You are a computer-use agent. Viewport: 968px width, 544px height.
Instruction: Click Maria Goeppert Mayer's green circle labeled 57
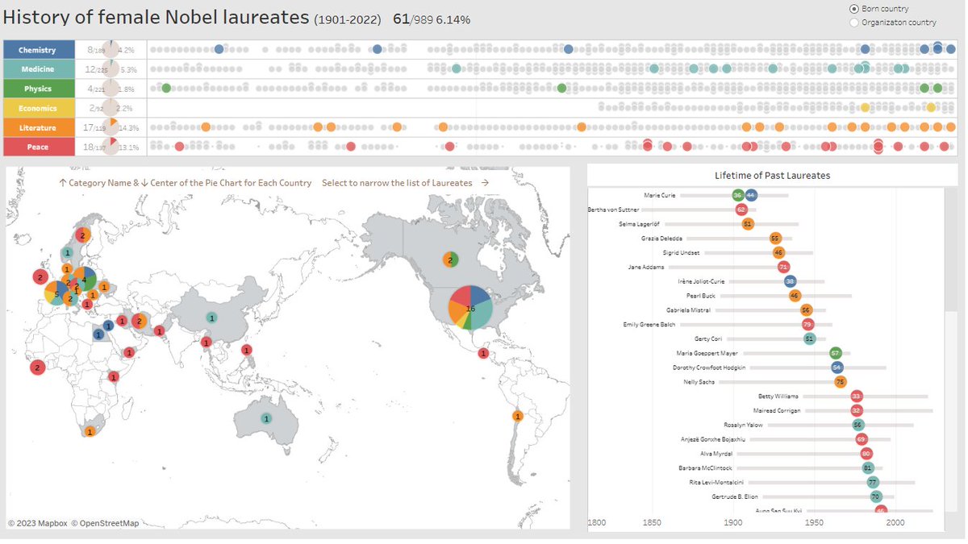(x=836, y=353)
